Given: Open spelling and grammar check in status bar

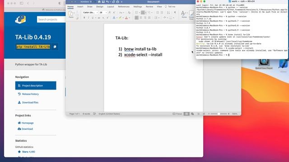Looking at the screenshot, I should click(94, 114).
